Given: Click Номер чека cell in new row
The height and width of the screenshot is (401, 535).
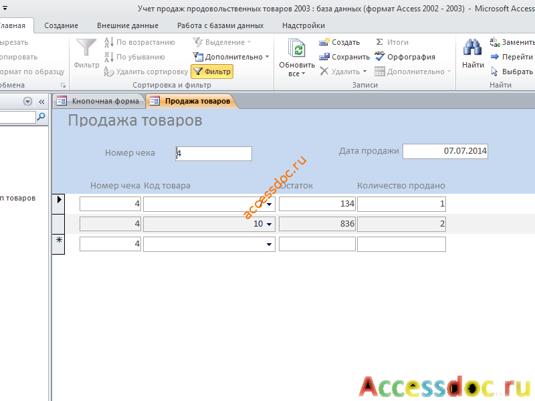Looking at the screenshot, I should click(x=110, y=244).
